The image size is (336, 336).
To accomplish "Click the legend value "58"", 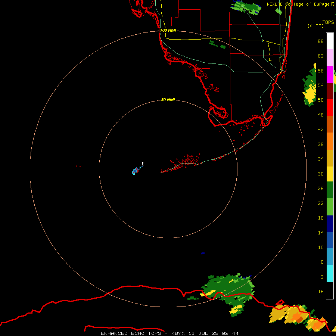I will pos(321,71).
